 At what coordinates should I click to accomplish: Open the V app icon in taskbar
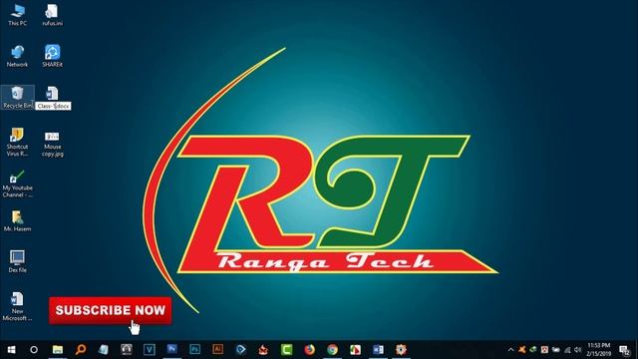(150, 350)
